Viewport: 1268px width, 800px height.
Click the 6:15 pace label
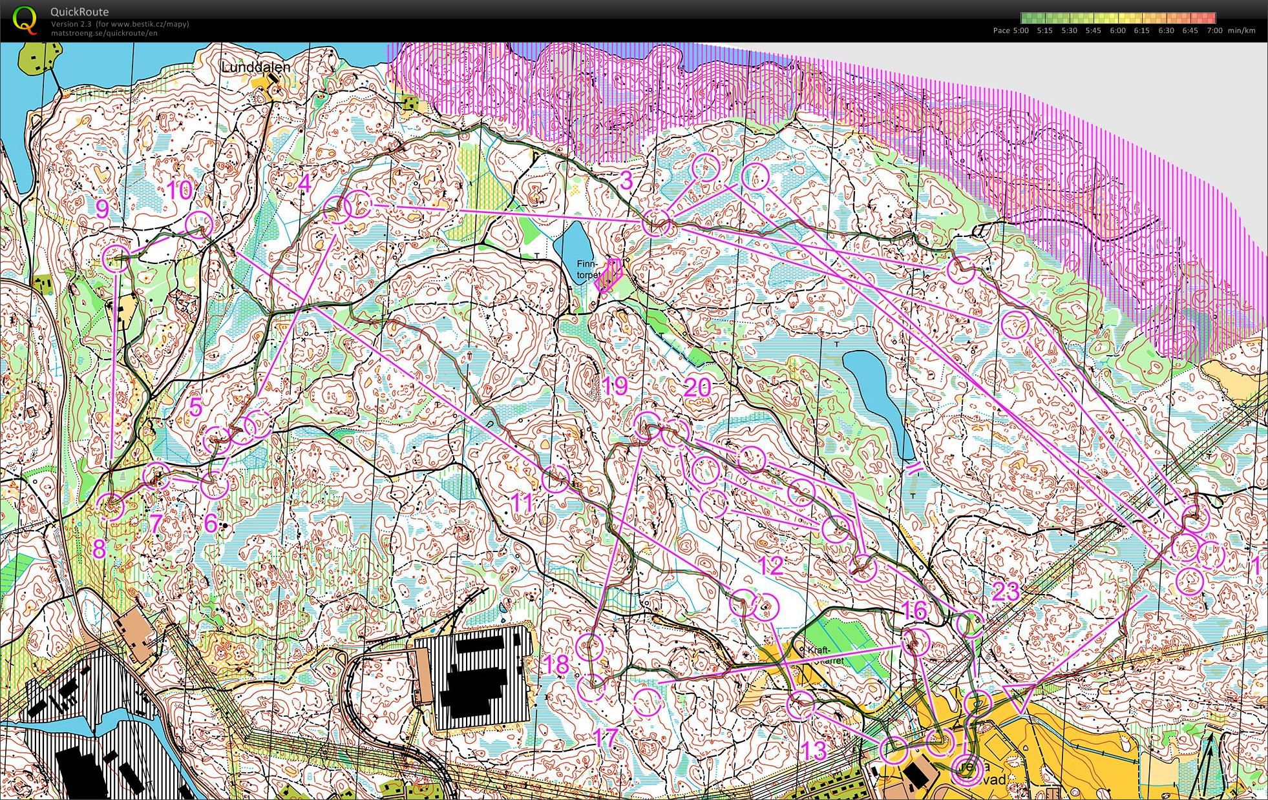tap(1142, 30)
